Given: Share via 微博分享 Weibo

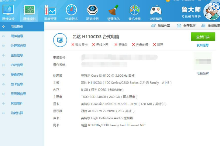Looking at the screenshot, I should [x=161, y=26].
